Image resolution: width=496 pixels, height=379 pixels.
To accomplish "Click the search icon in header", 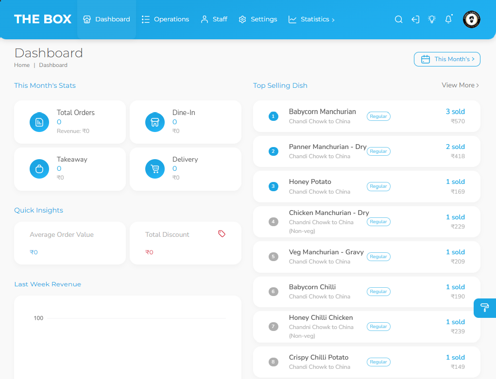I will point(398,19).
